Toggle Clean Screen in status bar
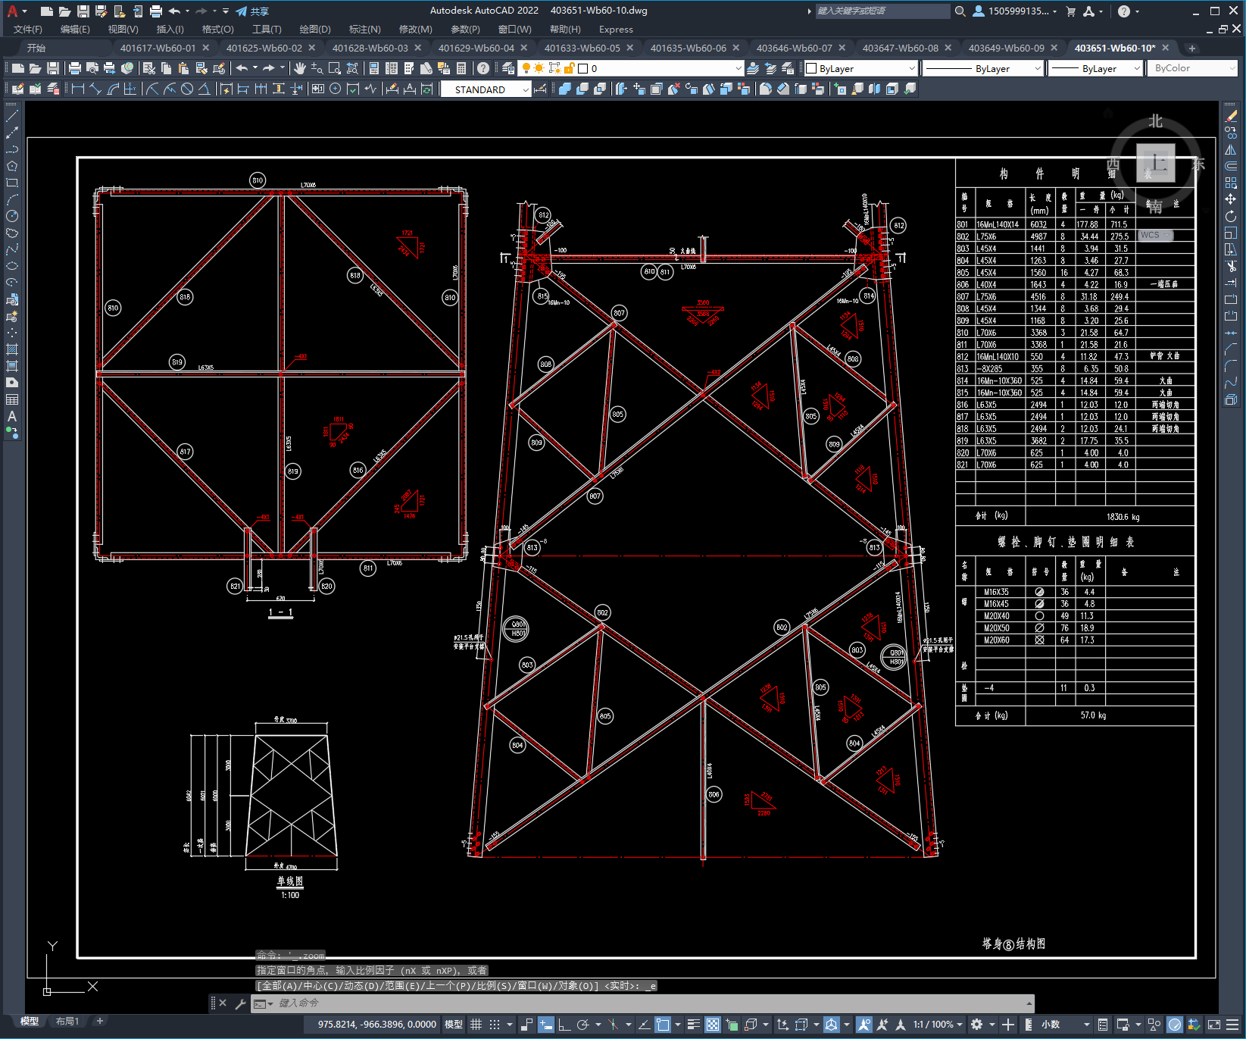Image resolution: width=1246 pixels, height=1039 pixels. (x=1213, y=1025)
